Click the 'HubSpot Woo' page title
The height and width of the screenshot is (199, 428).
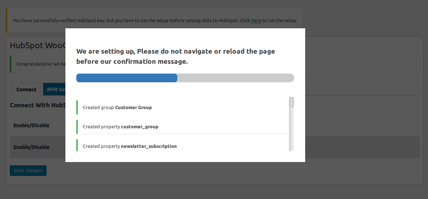[38, 45]
